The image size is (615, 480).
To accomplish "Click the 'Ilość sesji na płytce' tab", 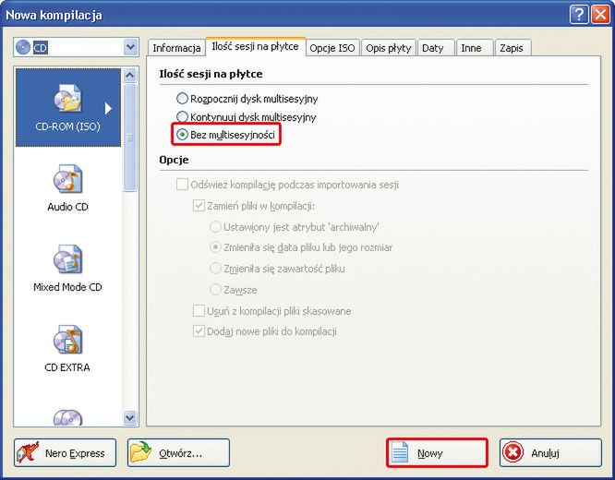I will pyautogui.click(x=256, y=46).
